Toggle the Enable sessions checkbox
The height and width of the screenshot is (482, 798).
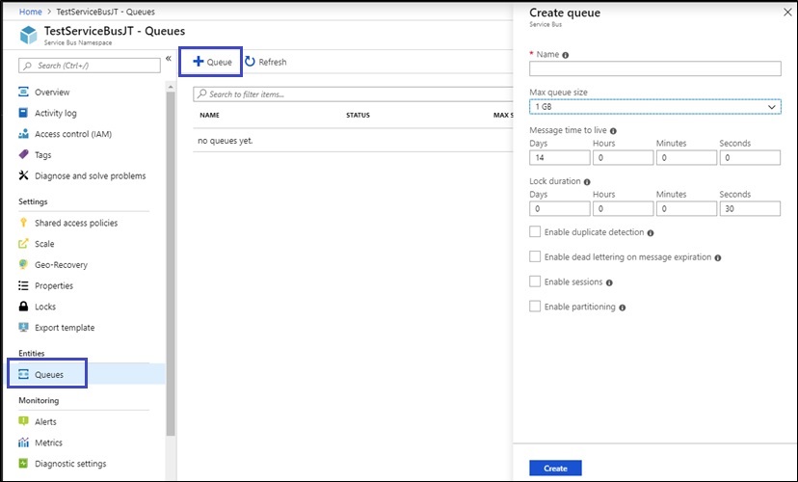click(x=535, y=281)
